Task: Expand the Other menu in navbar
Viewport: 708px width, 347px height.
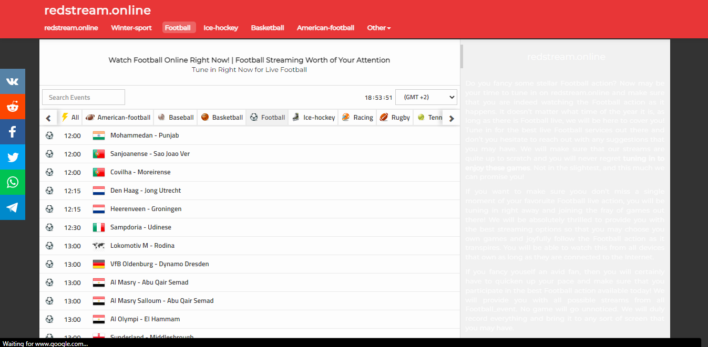Action: (378, 28)
